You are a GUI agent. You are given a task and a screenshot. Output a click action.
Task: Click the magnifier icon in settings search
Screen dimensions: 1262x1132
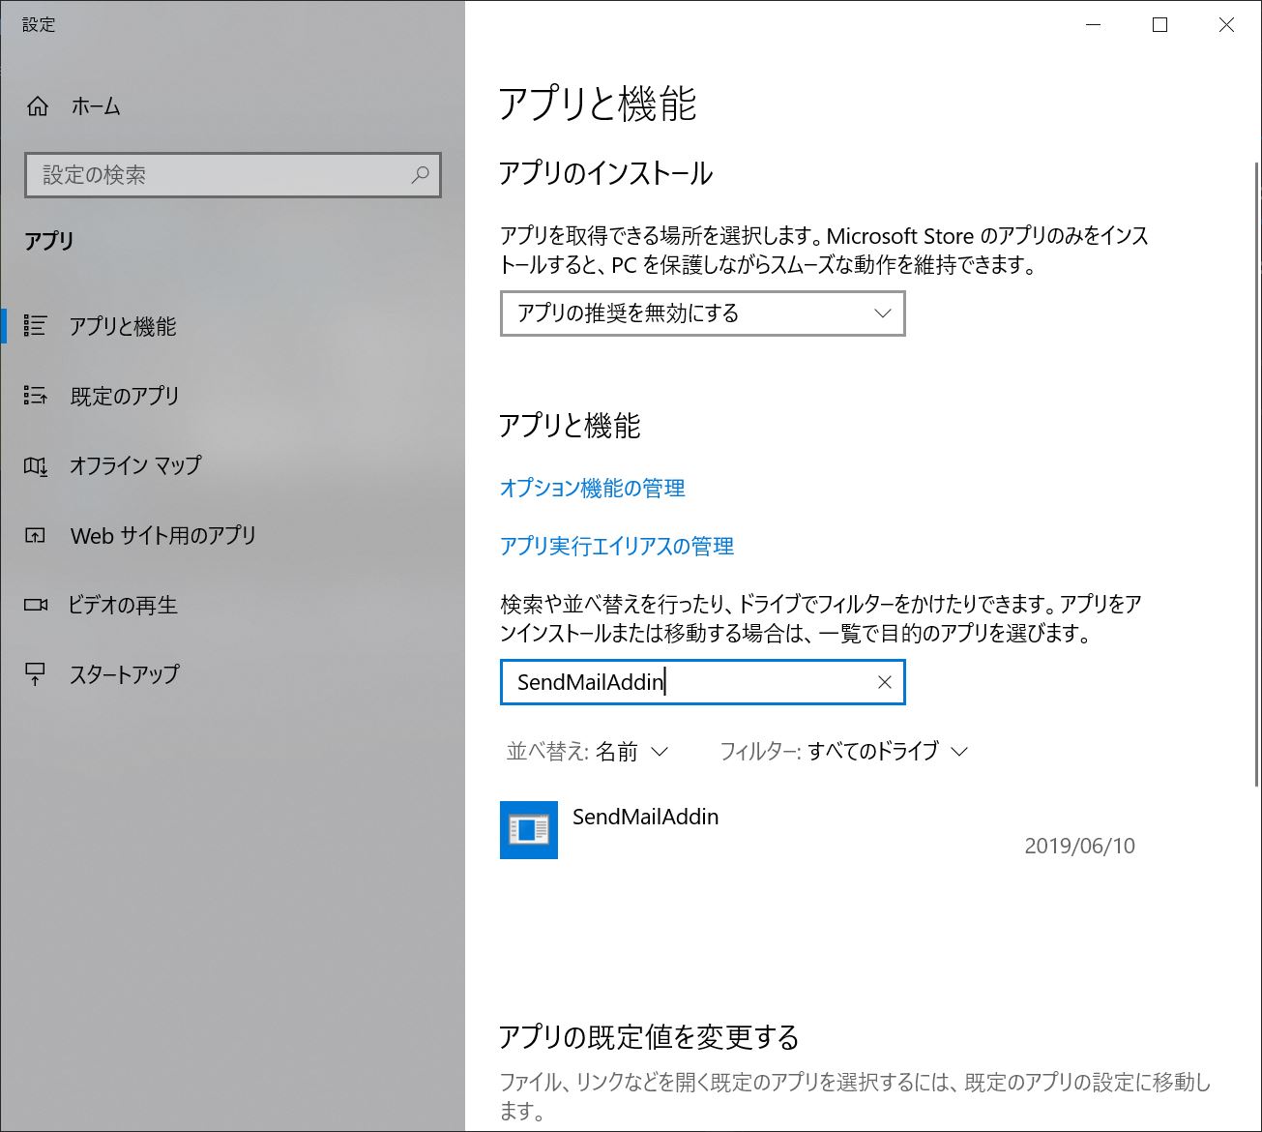pyautogui.click(x=420, y=175)
